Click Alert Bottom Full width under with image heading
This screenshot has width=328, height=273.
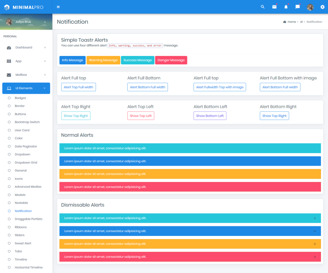[x=280, y=87]
